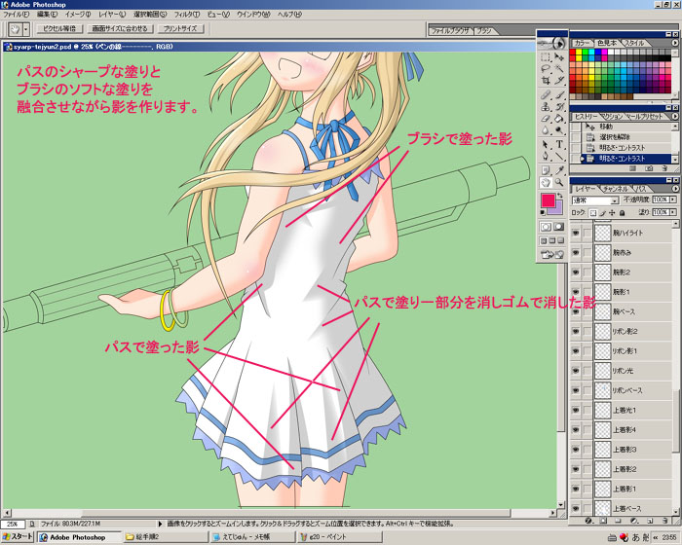This screenshot has width=682, height=545.
Task: Switch to the スタイル tab
Action: (634, 43)
